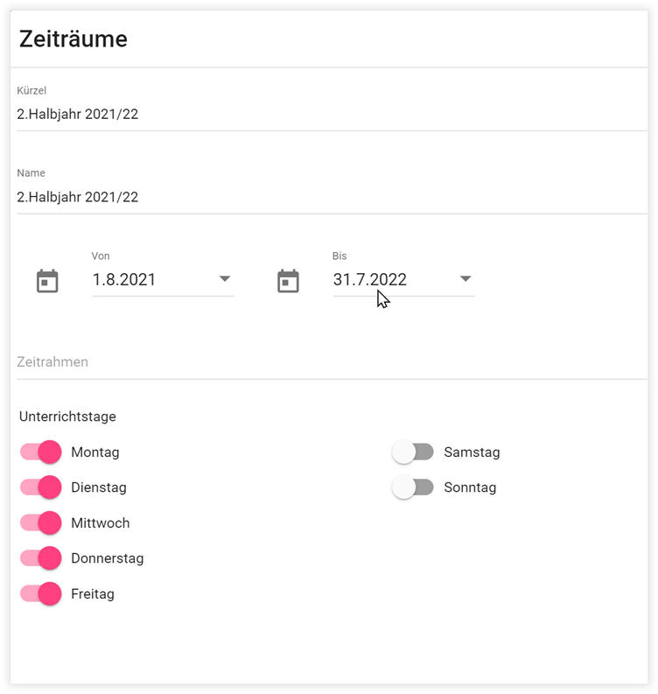Click the Samstag label text
The width and height of the screenshot is (658, 694).
pos(472,452)
